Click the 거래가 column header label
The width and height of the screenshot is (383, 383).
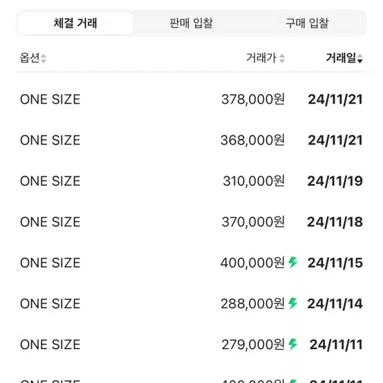(261, 58)
